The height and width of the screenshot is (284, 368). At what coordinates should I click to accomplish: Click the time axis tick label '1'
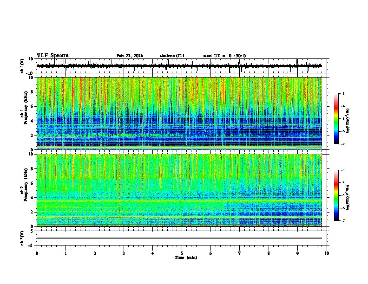[x=66, y=253]
